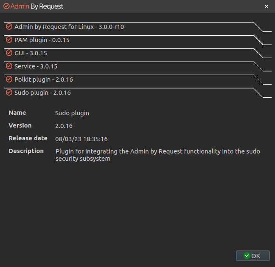Click the 'Name' field label

pos(17,113)
